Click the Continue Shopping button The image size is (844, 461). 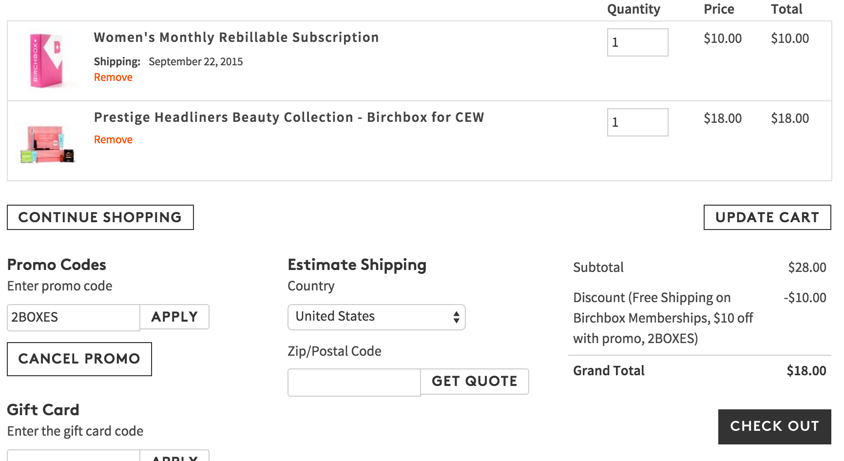(100, 217)
